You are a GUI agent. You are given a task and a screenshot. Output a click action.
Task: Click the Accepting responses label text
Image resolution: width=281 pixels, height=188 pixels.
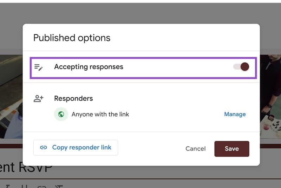(x=89, y=67)
